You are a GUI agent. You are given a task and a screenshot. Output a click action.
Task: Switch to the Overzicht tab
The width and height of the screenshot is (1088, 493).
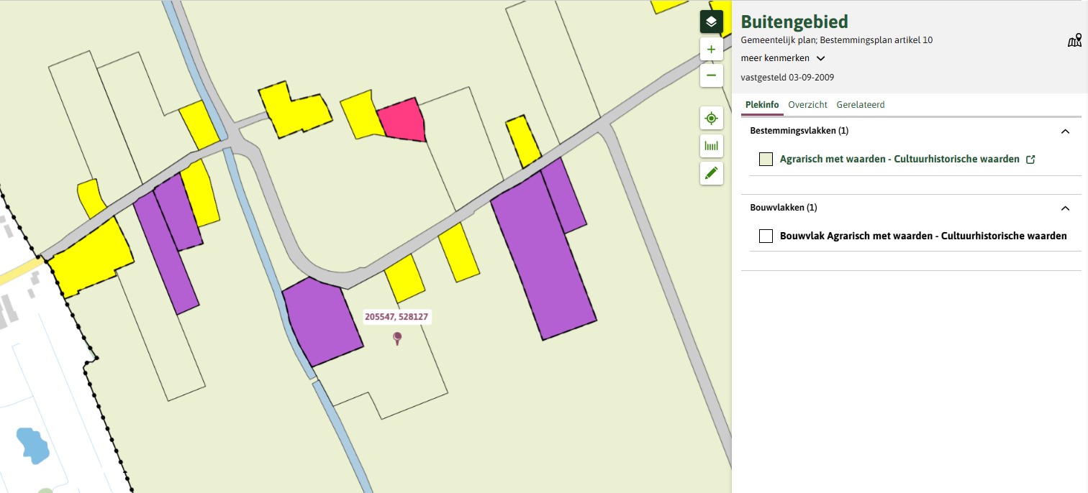click(807, 105)
